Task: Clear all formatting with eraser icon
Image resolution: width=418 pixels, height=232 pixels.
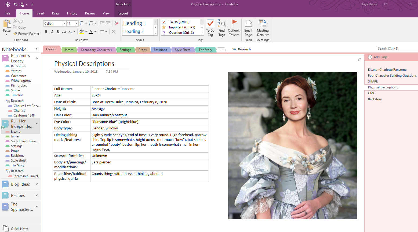Action: click(x=117, y=23)
